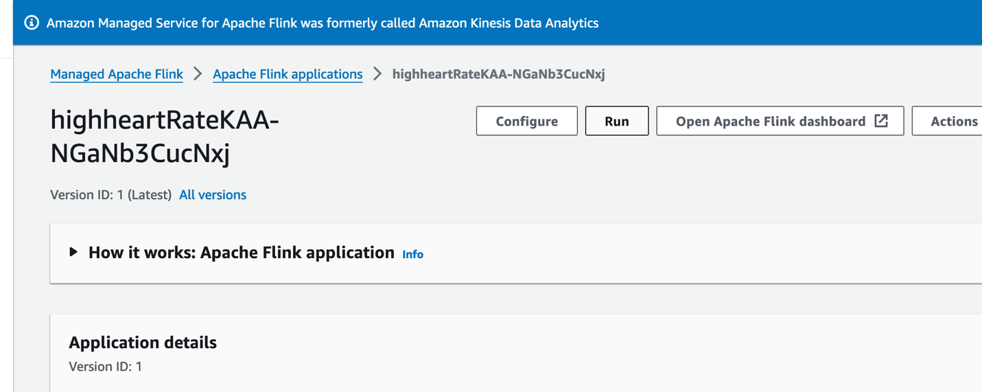Click Version ID text under Application details

[106, 367]
